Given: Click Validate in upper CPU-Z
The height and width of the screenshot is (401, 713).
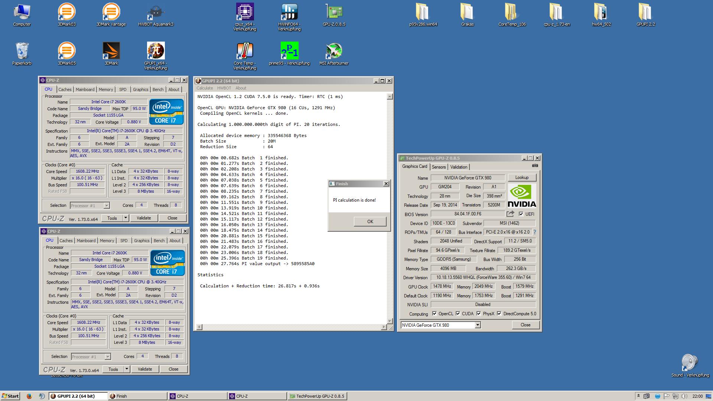Looking at the screenshot, I should (x=144, y=218).
